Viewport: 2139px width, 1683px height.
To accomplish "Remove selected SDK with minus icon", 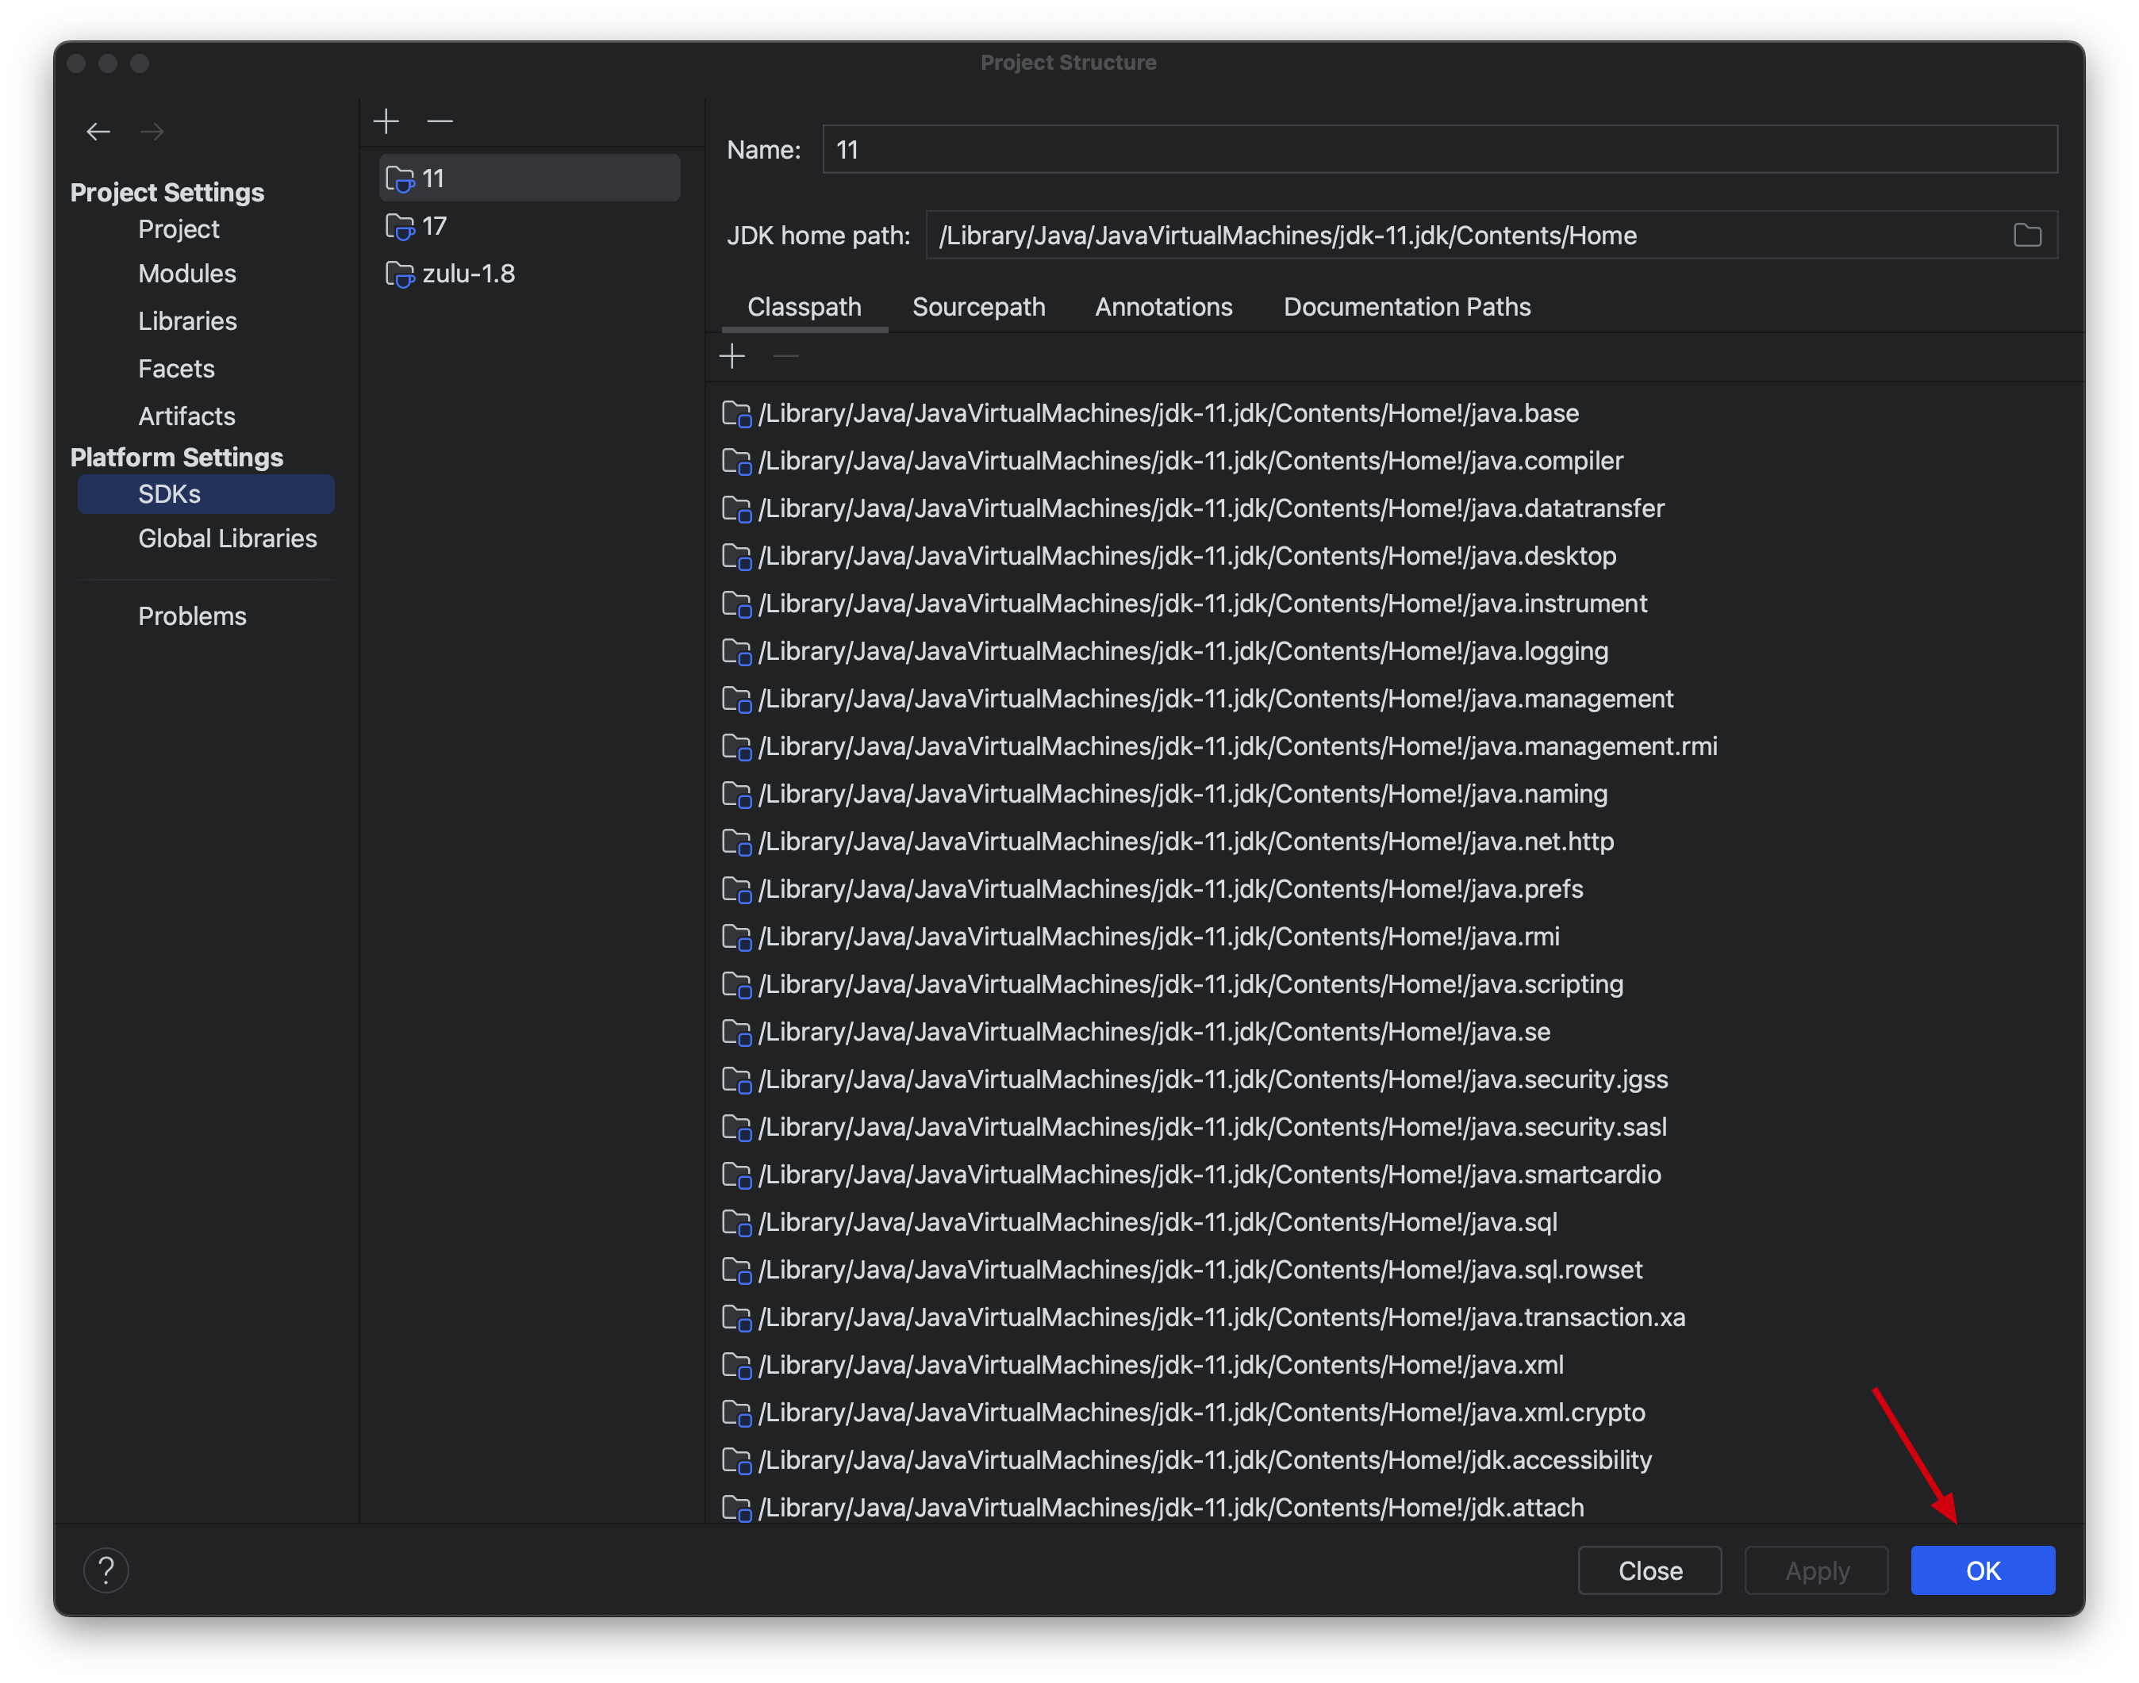I will [x=440, y=121].
